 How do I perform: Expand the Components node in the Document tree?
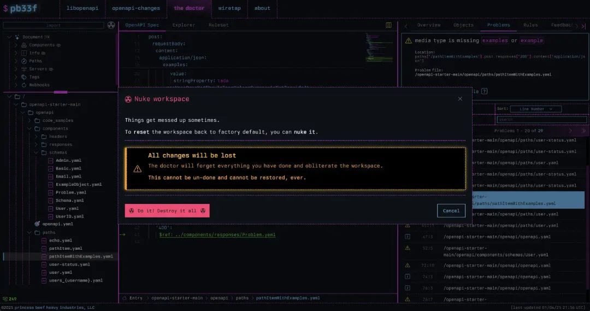(16, 45)
